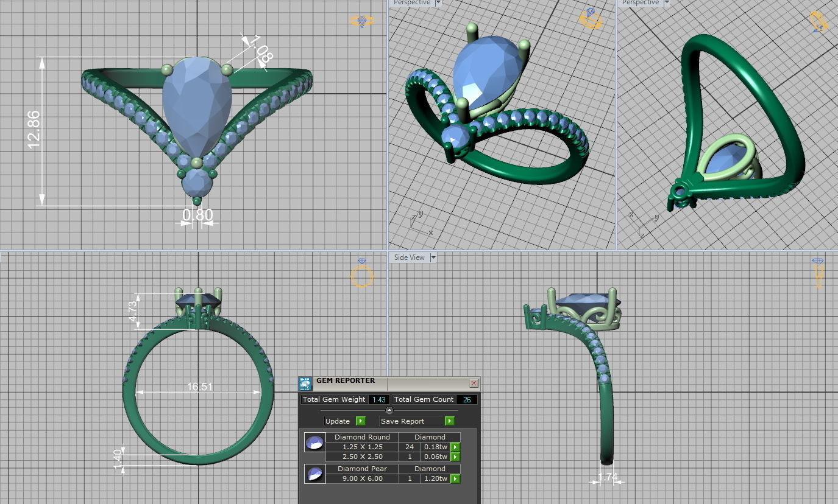Screen dimensions: 838x504
Task: Click the green arrow beside the 0.18tw row
Action: (455, 447)
